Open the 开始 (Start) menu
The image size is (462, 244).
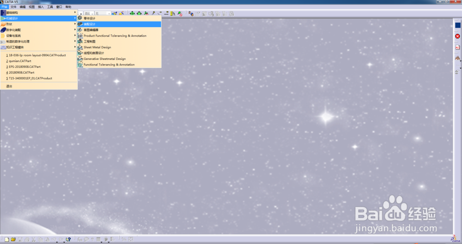tap(4, 7)
